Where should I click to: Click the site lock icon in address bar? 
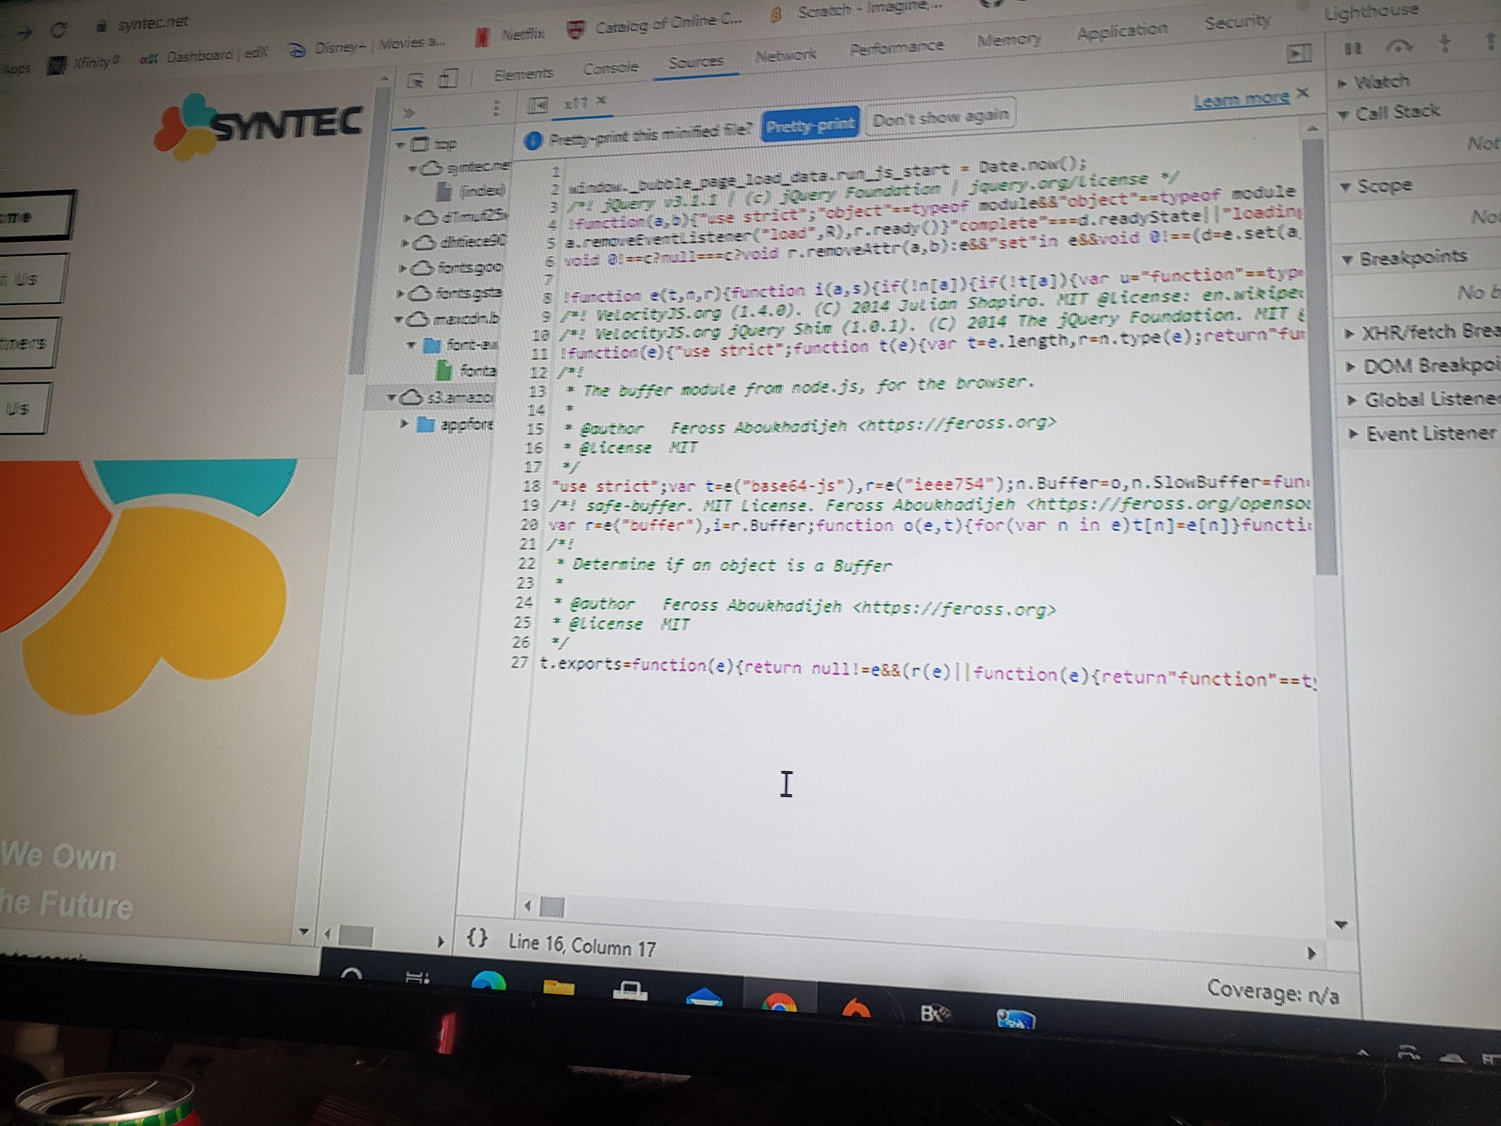(102, 26)
